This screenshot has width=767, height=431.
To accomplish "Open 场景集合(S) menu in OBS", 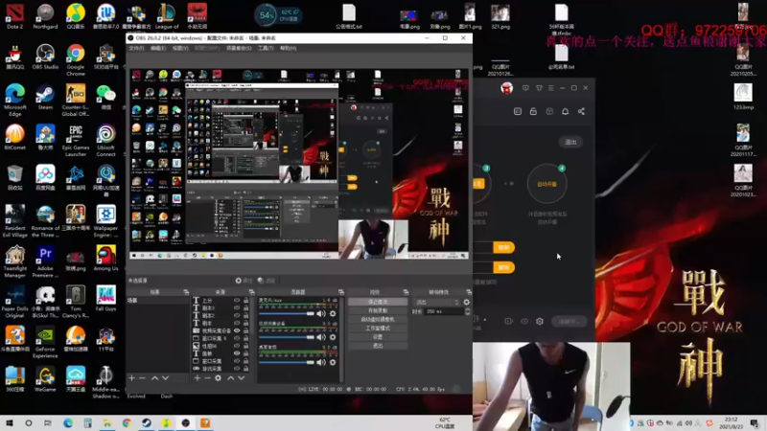I will (x=239, y=49).
